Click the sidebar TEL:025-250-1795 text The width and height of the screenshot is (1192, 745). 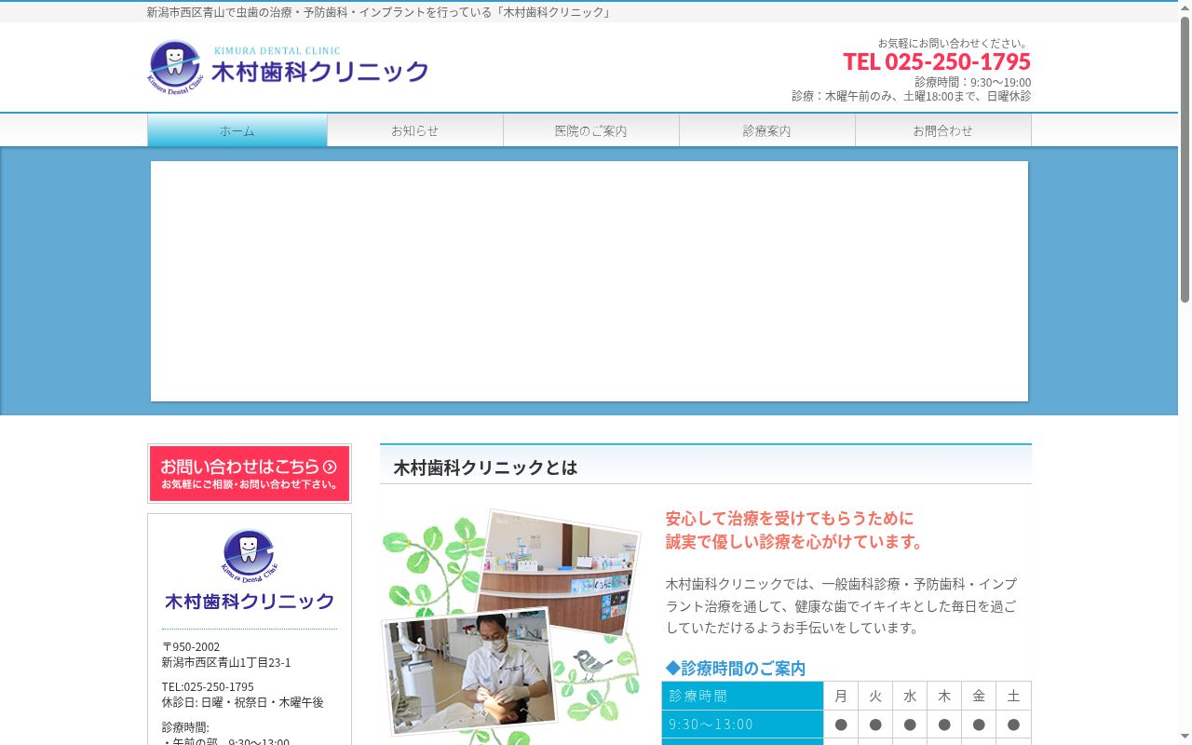click(208, 686)
